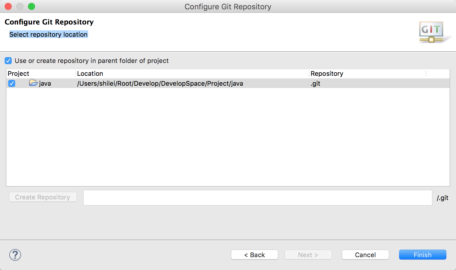Go back with the '< Back' button
This screenshot has height=270, width=456.
pos(254,255)
